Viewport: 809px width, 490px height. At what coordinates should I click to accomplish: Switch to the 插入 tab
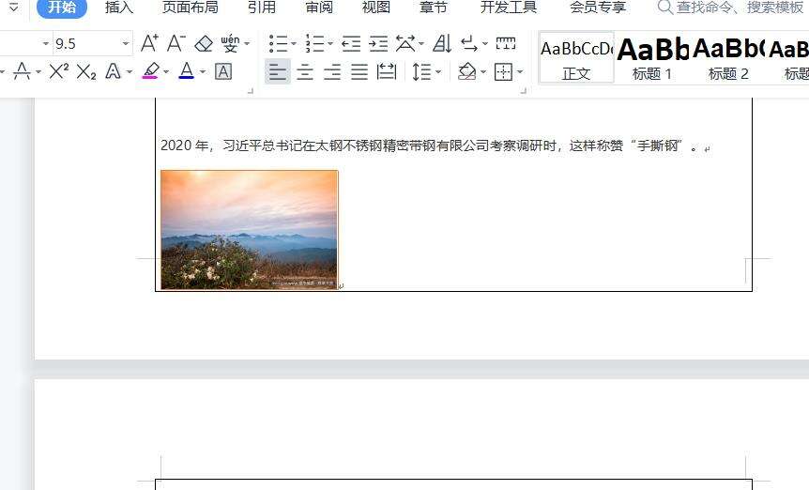point(119,8)
